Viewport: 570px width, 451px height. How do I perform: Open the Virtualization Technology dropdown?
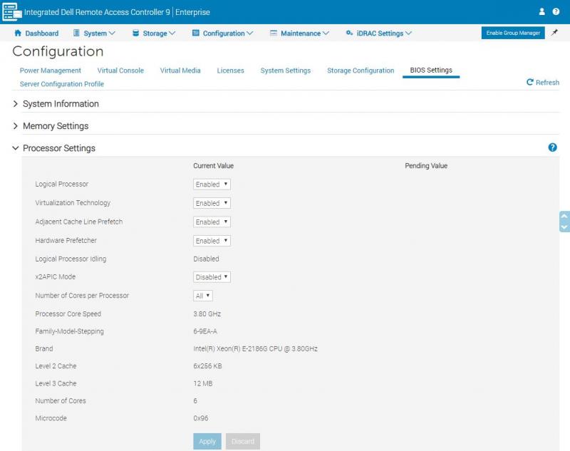point(212,203)
